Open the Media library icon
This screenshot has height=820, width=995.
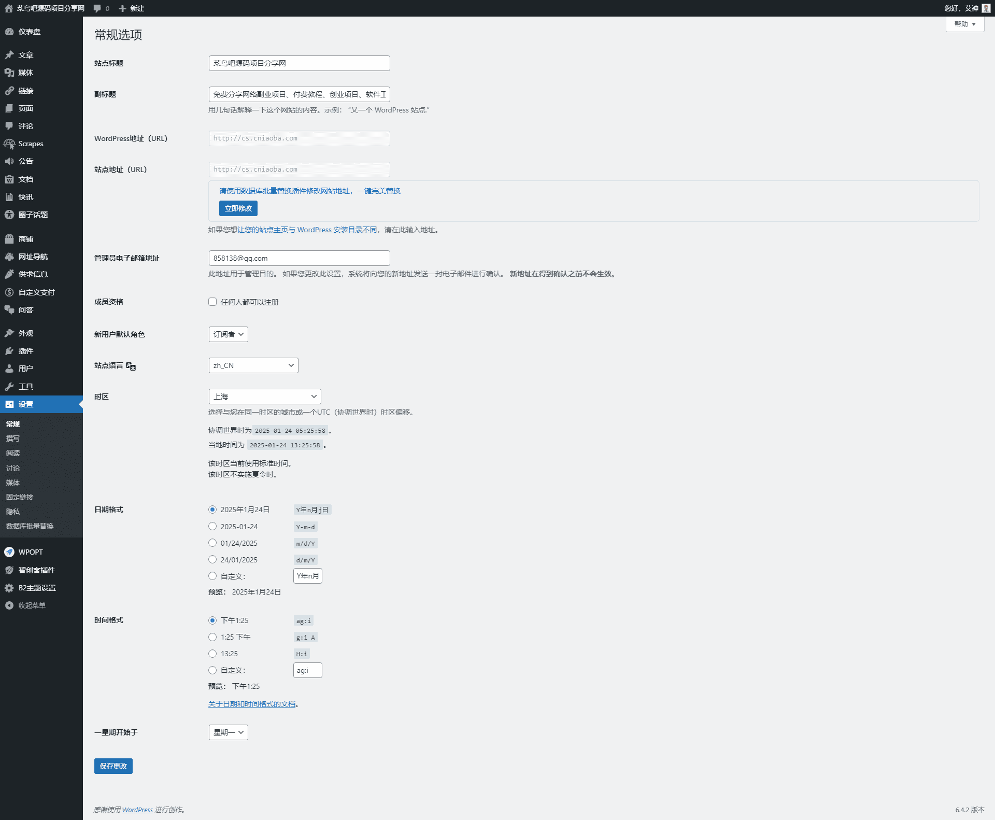point(9,73)
